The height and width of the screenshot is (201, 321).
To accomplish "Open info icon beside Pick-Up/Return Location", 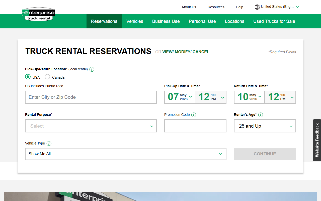I will (x=92, y=69).
